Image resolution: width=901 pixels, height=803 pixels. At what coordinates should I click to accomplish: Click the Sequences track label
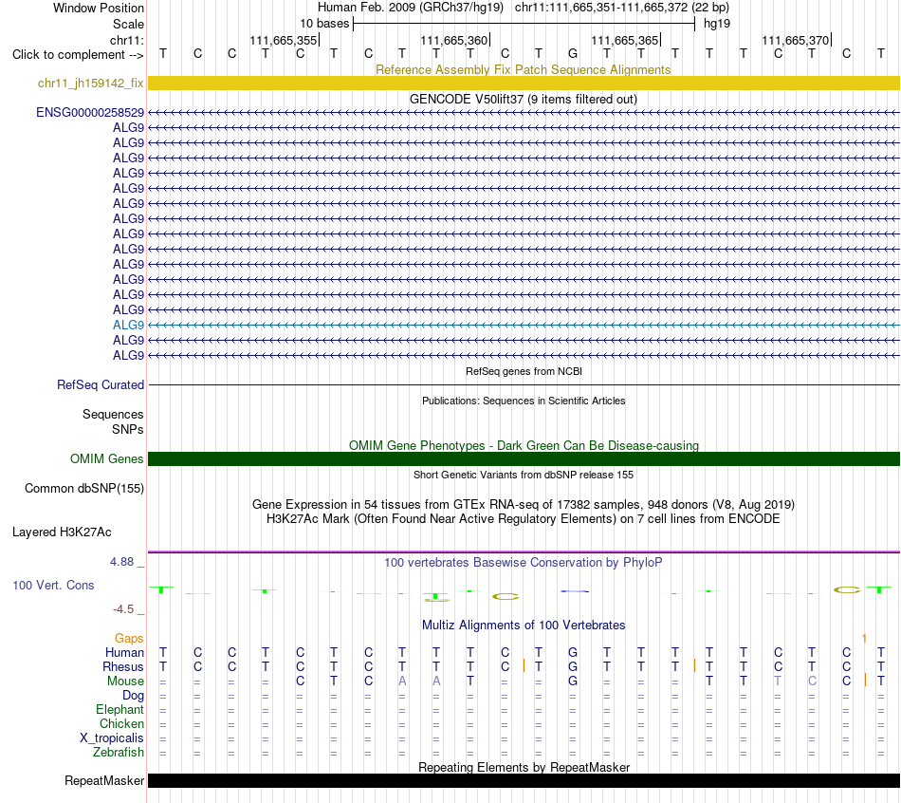click(113, 414)
